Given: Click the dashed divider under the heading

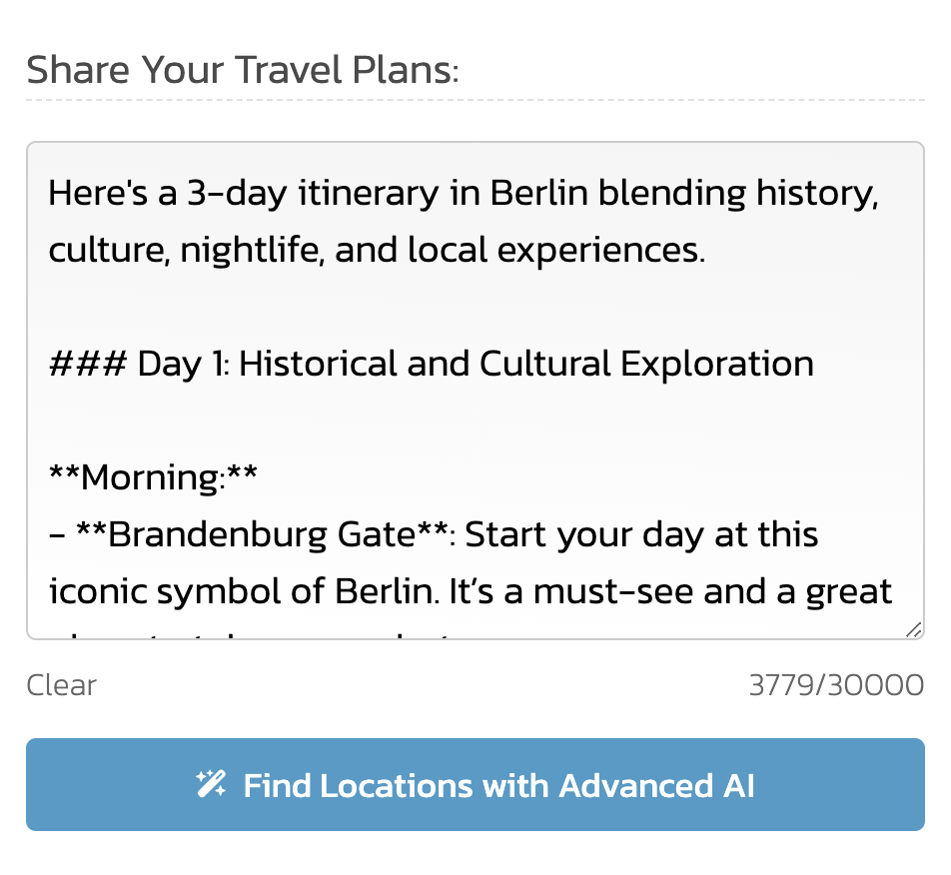Looking at the screenshot, I should point(475,99).
